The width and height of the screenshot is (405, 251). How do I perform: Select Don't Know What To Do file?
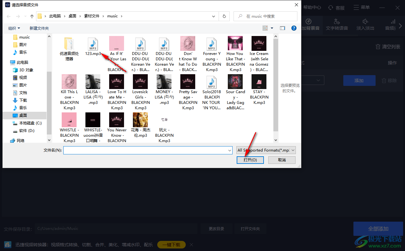(x=188, y=54)
